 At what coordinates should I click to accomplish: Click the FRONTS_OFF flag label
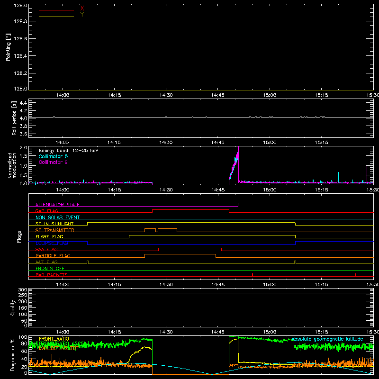coord(50,269)
